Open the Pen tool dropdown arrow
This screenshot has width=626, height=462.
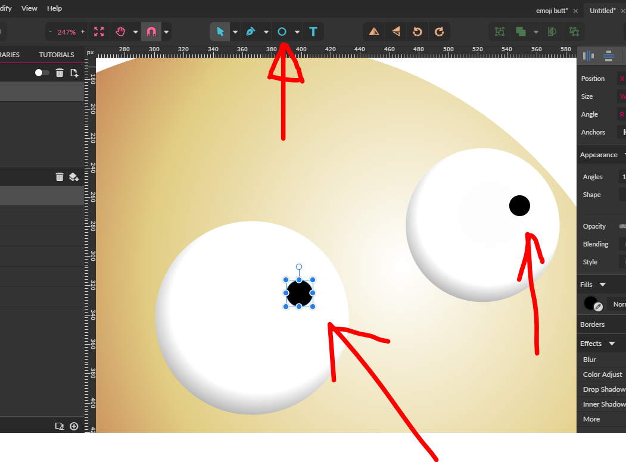266,32
